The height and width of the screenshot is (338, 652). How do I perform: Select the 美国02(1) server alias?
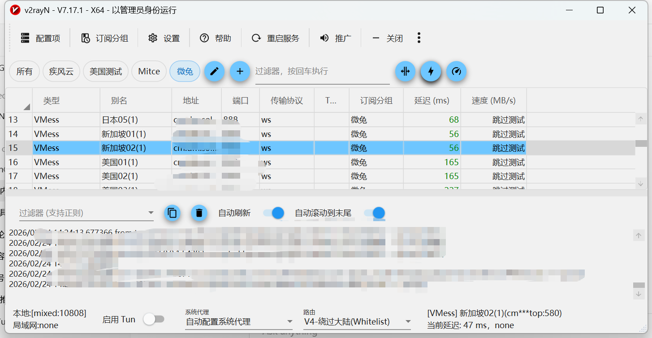[x=120, y=176]
